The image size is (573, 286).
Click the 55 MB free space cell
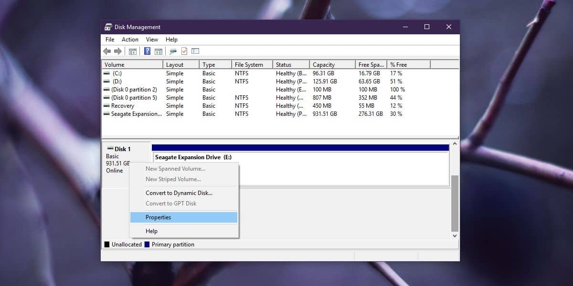click(x=366, y=106)
